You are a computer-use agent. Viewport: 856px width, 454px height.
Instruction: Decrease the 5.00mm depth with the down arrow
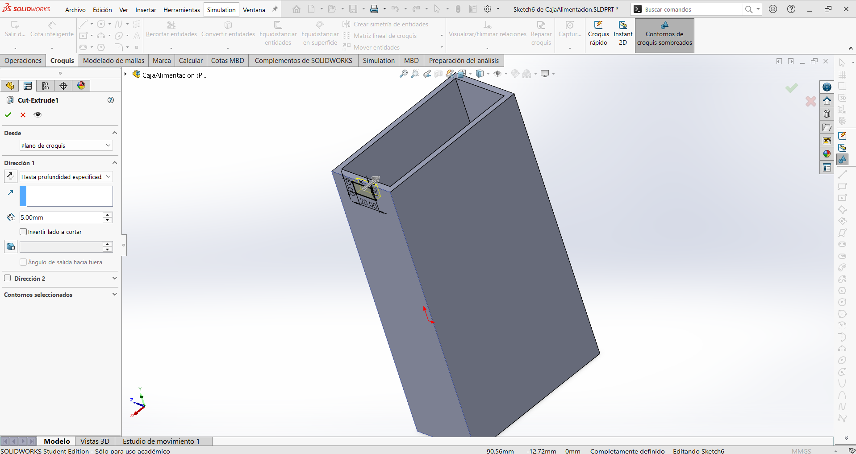107,220
